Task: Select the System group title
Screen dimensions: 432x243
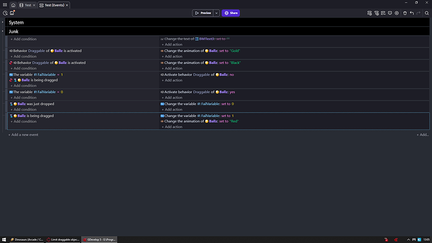Action: click(x=16, y=23)
